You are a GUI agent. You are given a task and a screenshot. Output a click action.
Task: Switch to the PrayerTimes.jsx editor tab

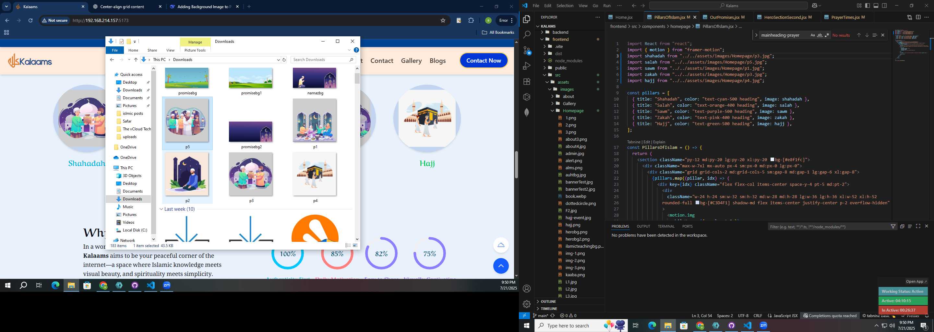(x=847, y=17)
